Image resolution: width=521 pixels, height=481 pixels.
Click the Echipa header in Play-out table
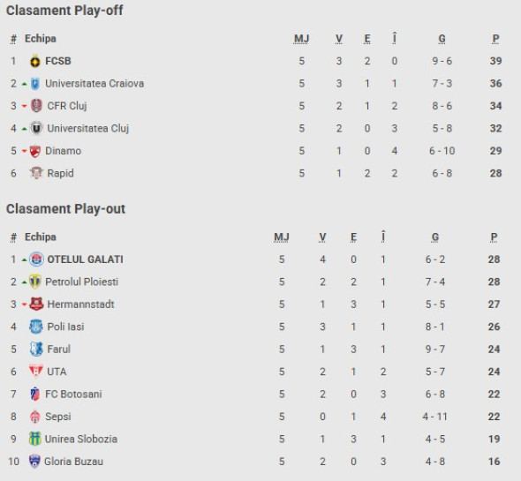[x=41, y=237]
